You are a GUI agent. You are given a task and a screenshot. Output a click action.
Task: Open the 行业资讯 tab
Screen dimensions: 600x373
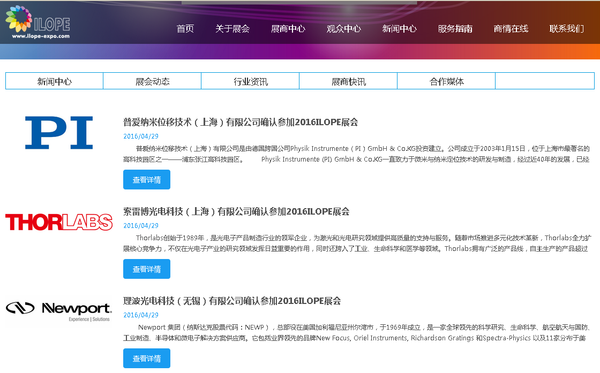[250, 81]
